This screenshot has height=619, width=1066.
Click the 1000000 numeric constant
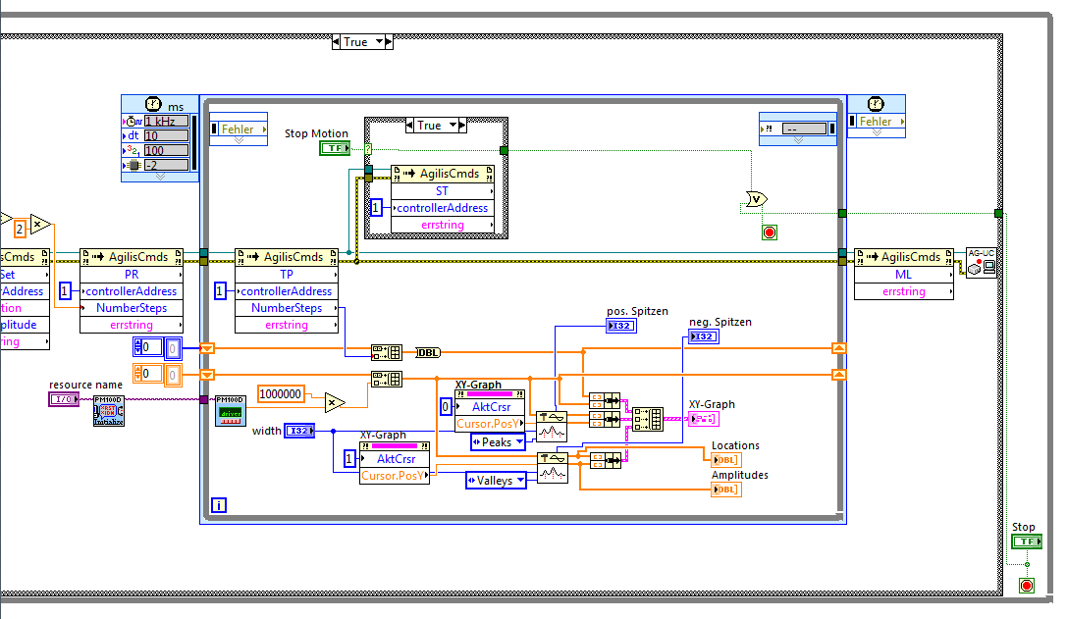pos(280,393)
